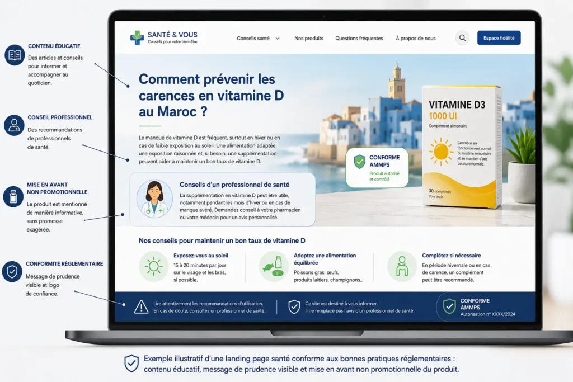Click the Santé & Vous site name
The width and height of the screenshot is (573, 382).
(172, 35)
